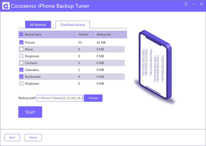This screenshot has width=206, height=146.
Task: Click the Backup path input field
Action: 60,98
